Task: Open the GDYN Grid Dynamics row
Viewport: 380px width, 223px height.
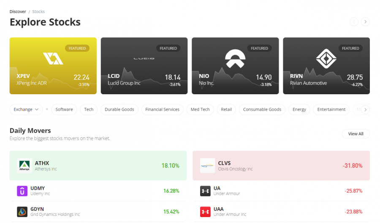Action: click(98, 212)
